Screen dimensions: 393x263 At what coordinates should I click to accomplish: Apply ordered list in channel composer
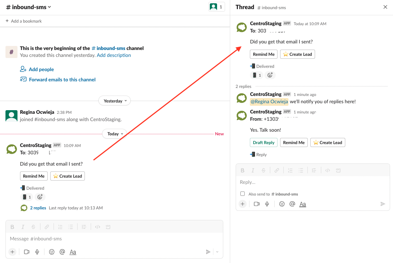coord(60,227)
